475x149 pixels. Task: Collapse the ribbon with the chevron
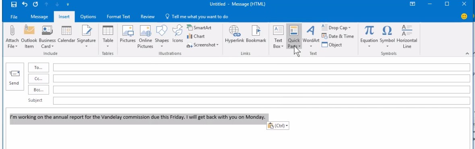(467, 53)
